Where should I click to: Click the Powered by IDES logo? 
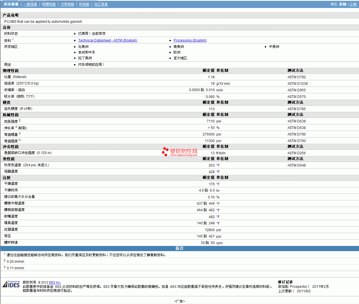click(11, 284)
